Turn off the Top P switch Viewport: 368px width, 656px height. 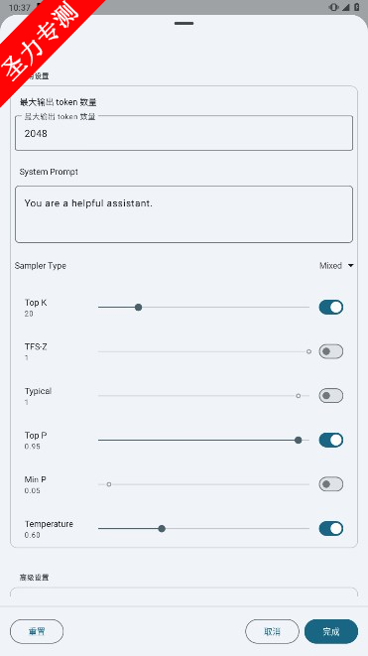click(330, 440)
